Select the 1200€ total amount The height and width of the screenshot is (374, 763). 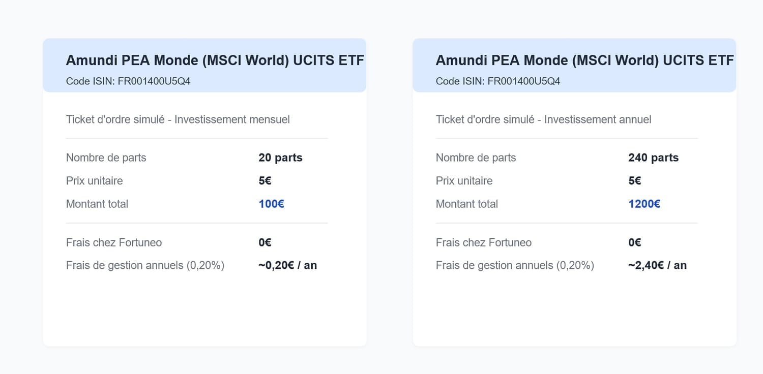click(x=644, y=204)
